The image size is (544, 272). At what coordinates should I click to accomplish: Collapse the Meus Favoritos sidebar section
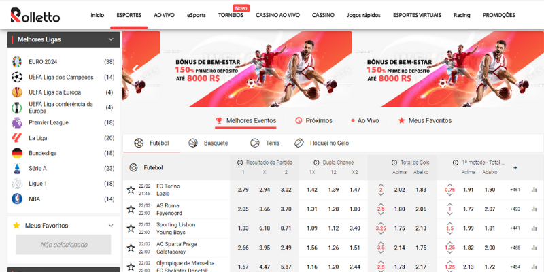click(x=110, y=225)
